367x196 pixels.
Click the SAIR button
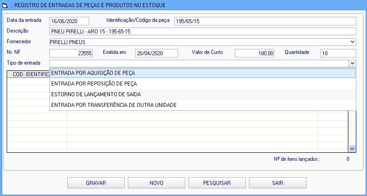277,183
